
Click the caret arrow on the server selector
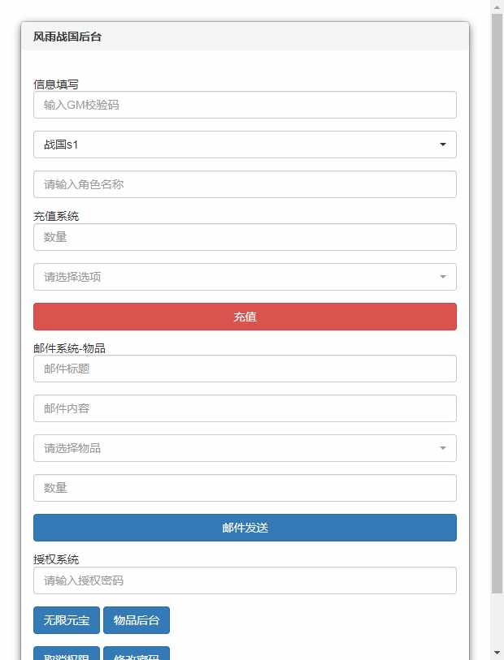coord(444,145)
